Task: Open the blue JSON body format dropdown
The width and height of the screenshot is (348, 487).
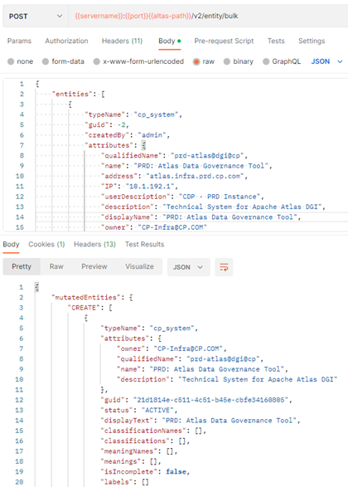Action: (x=326, y=61)
